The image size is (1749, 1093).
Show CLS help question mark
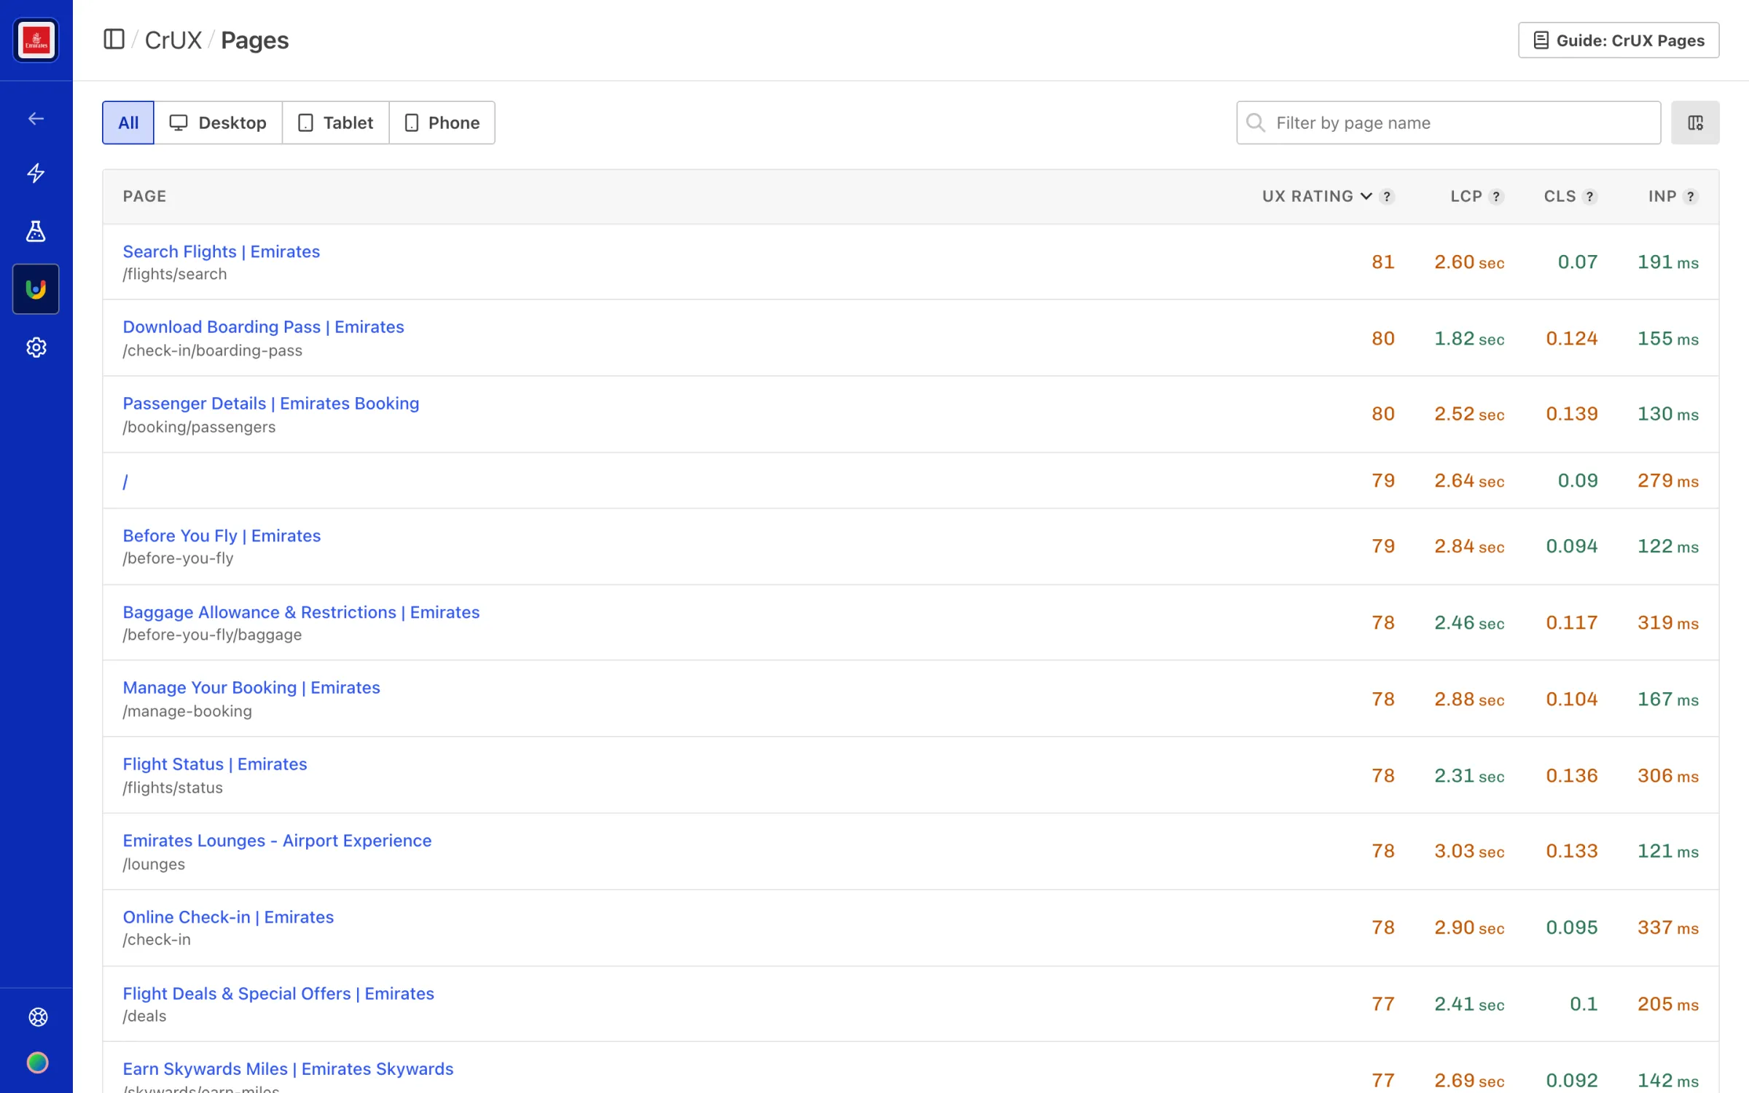[1589, 197]
